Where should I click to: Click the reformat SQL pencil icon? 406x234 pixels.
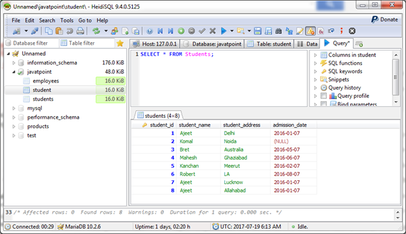299,31
